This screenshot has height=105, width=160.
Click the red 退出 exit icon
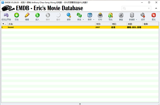(153, 15)
